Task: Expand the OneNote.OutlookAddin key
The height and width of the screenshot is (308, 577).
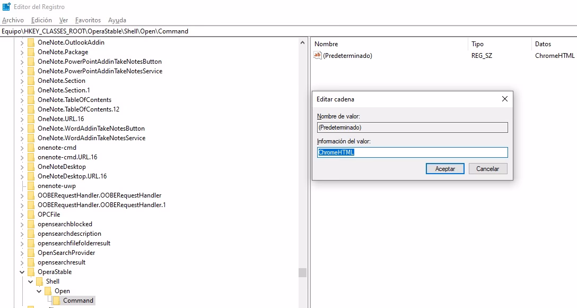Action: click(x=22, y=42)
